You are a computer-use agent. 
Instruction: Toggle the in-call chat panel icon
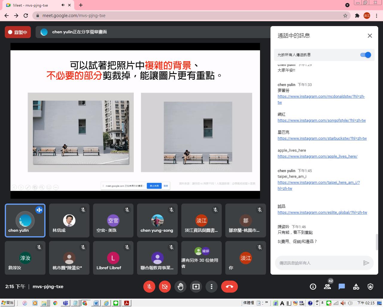(x=342, y=287)
